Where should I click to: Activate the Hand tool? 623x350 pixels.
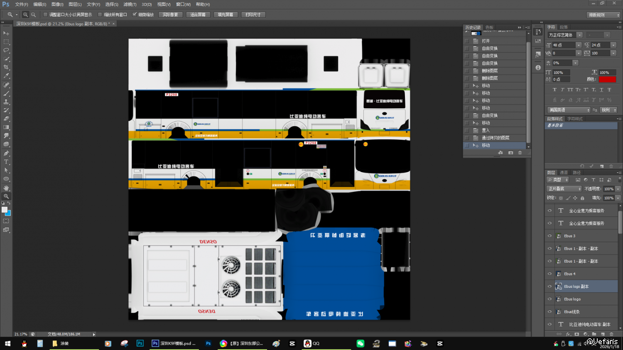tap(6, 188)
